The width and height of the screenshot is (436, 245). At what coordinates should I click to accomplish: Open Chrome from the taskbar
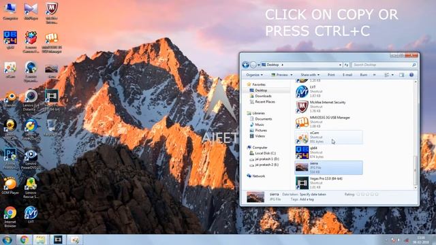click(24, 240)
